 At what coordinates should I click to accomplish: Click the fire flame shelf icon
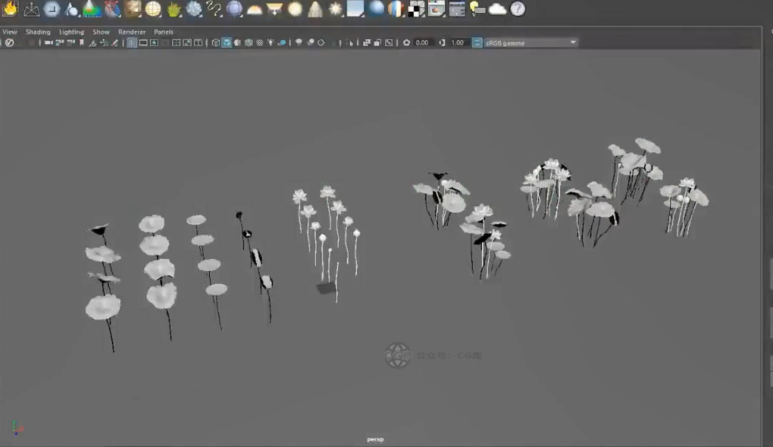tap(10, 9)
